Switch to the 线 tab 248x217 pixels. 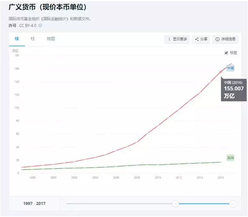pos(17,38)
